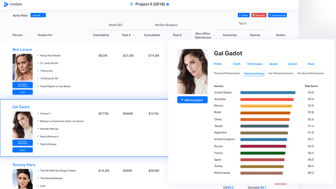The height and width of the screenshot is (189, 336).
Task: Click the Netherlands 89.3 total score
Action: [311, 173]
